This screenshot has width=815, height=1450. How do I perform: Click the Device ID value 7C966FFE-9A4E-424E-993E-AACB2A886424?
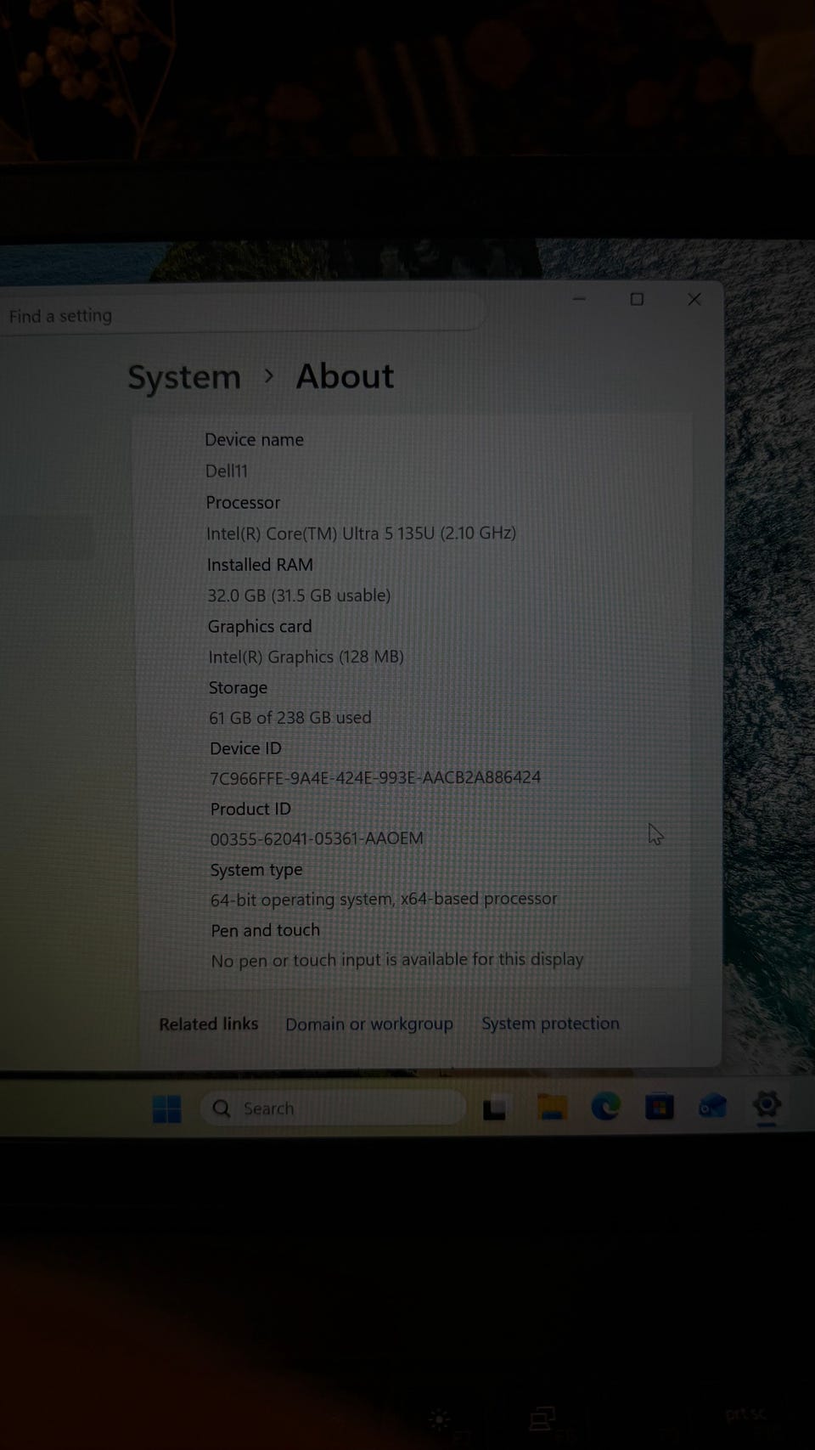tap(375, 778)
